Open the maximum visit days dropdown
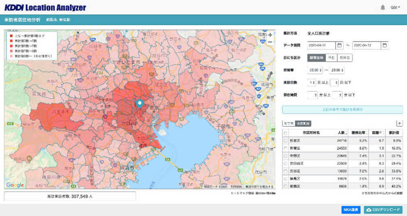The image size is (407, 216). click(x=334, y=82)
